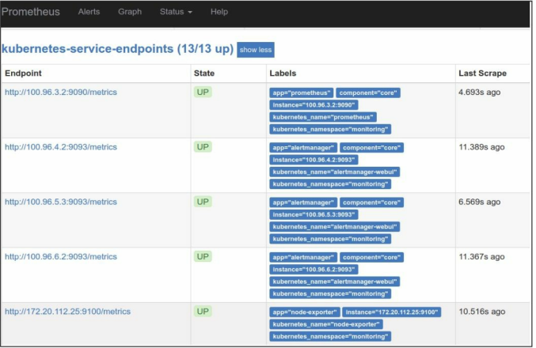536x348 pixels.
Task: Click instance="100.96.4.2:9093" label tag
Action: 314,160
